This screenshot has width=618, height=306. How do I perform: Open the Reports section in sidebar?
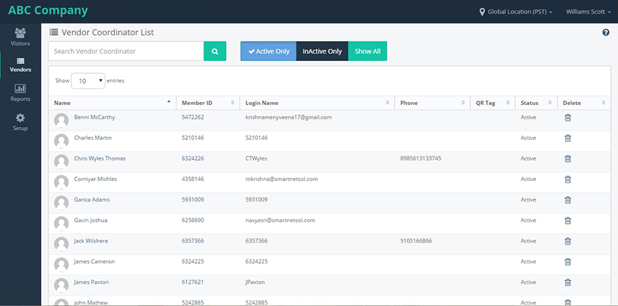tap(20, 93)
